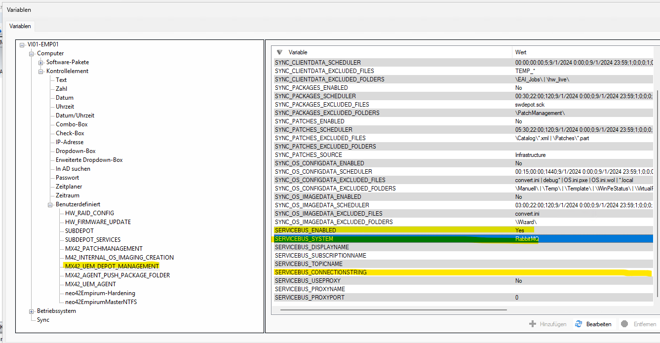Click the filter triangle icon beside Variable header
The height and width of the screenshot is (343, 660).
(x=279, y=52)
